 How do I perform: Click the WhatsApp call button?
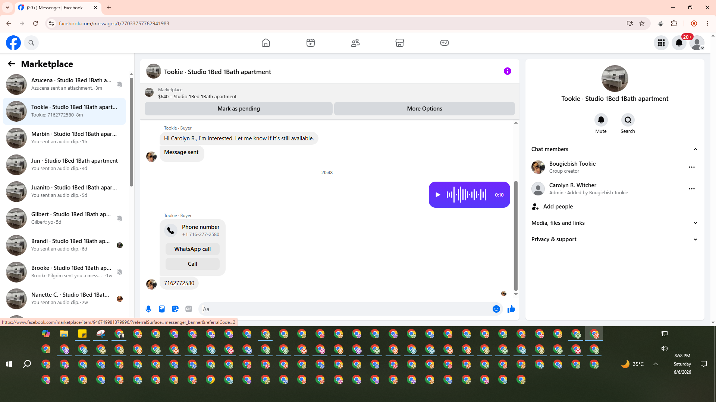pyautogui.click(x=192, y=249)
